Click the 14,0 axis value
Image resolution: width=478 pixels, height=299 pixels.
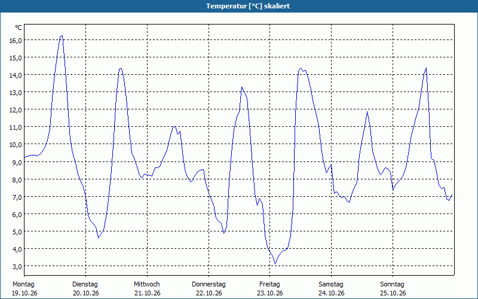(16, 75)
